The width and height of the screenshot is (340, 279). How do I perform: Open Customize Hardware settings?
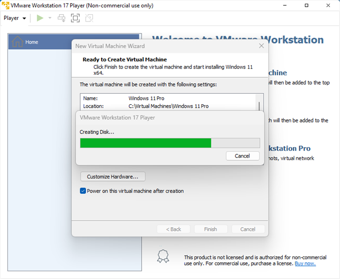(113, 177)
